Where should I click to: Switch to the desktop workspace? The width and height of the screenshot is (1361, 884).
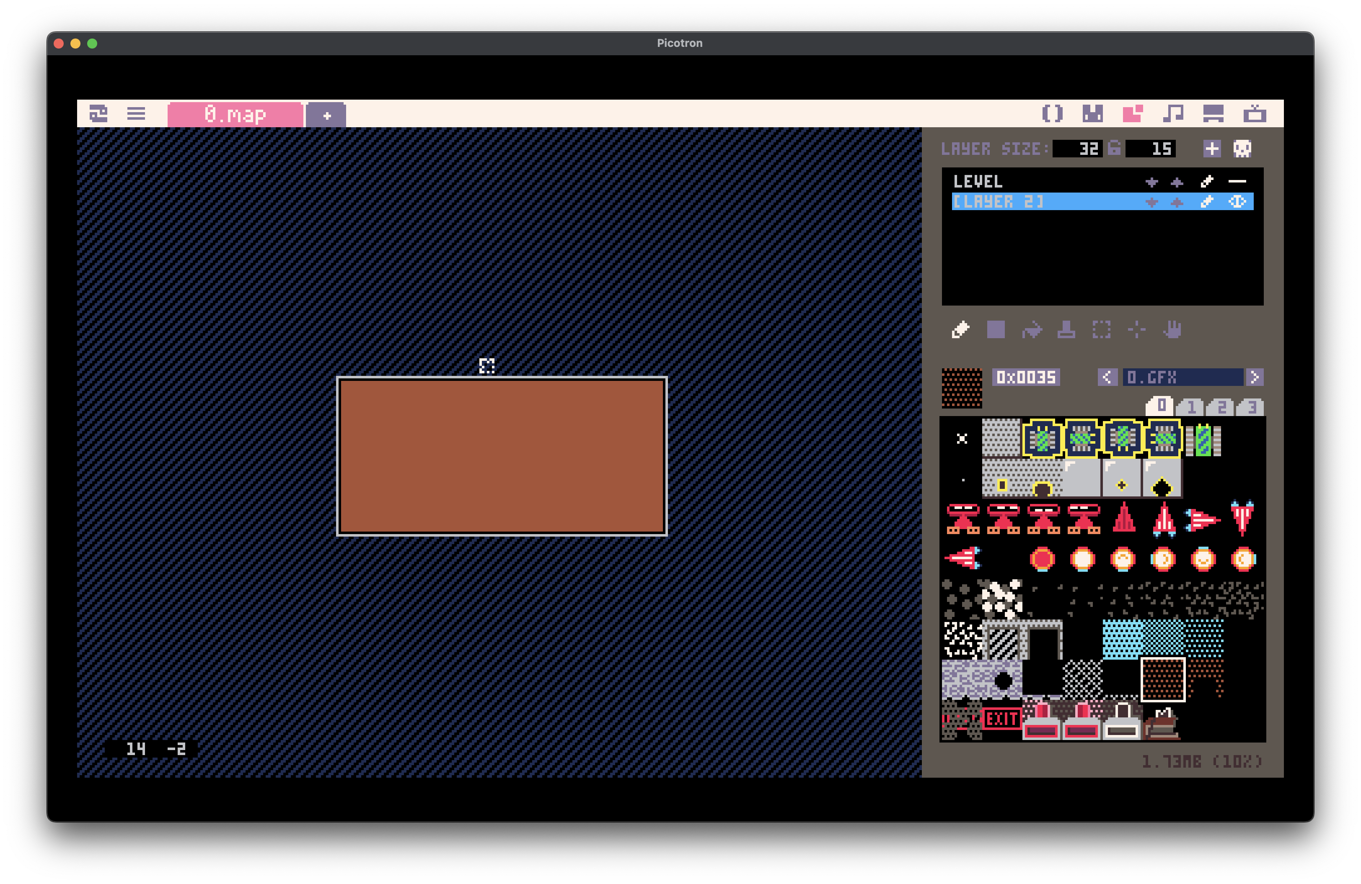[1213, 114]
